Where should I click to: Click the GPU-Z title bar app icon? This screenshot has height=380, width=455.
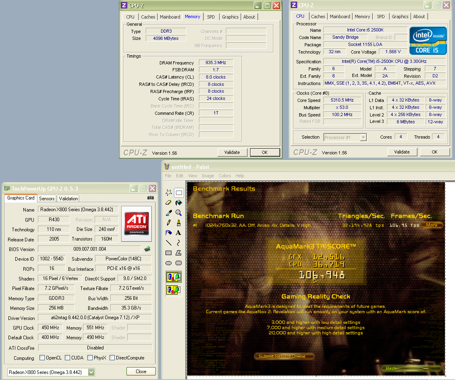click(7, 189)
